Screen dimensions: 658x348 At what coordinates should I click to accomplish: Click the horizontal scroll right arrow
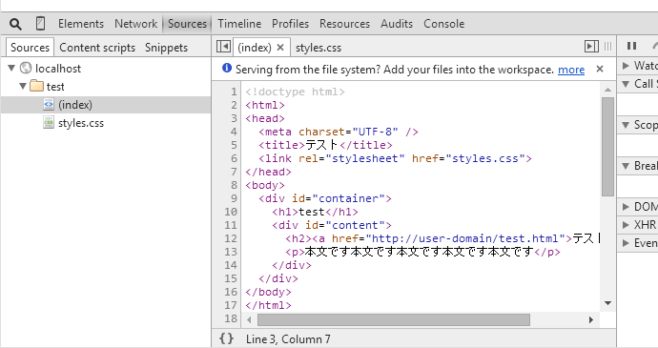click(x=591, y=320)
